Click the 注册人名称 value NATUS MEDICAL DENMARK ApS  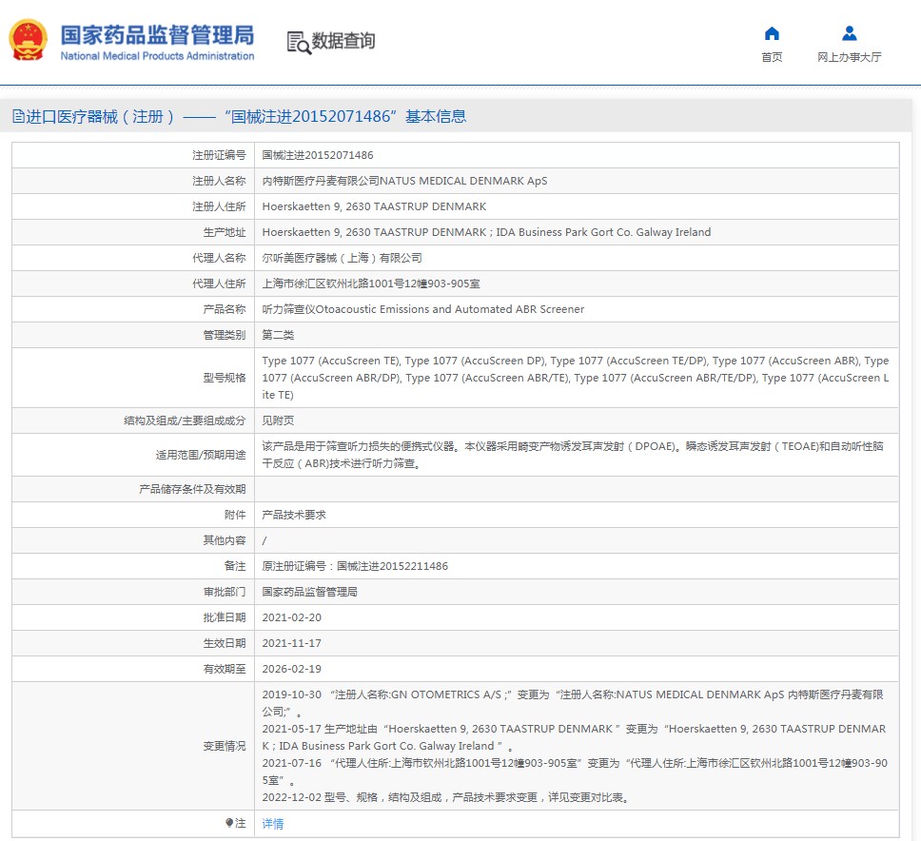404,181
